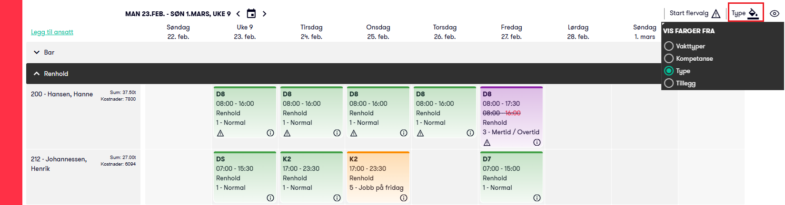
Task: Open the calendar date picker icon
Action: point(251,14)
